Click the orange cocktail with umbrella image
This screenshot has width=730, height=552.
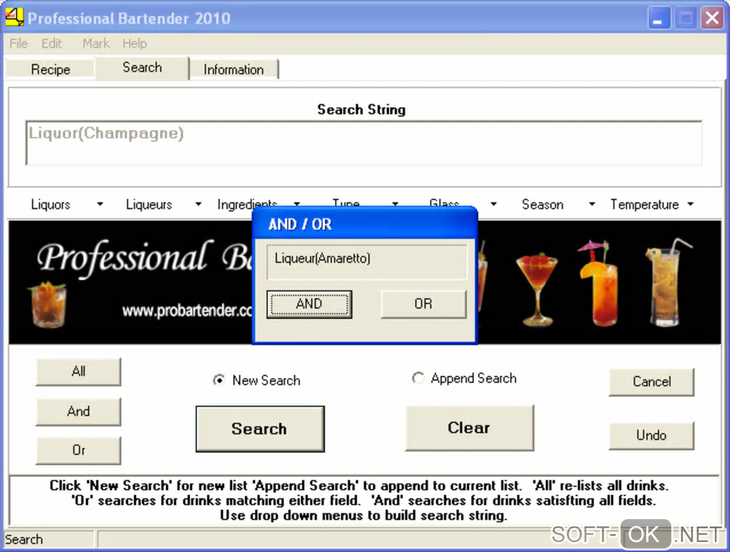coord(598,284)
